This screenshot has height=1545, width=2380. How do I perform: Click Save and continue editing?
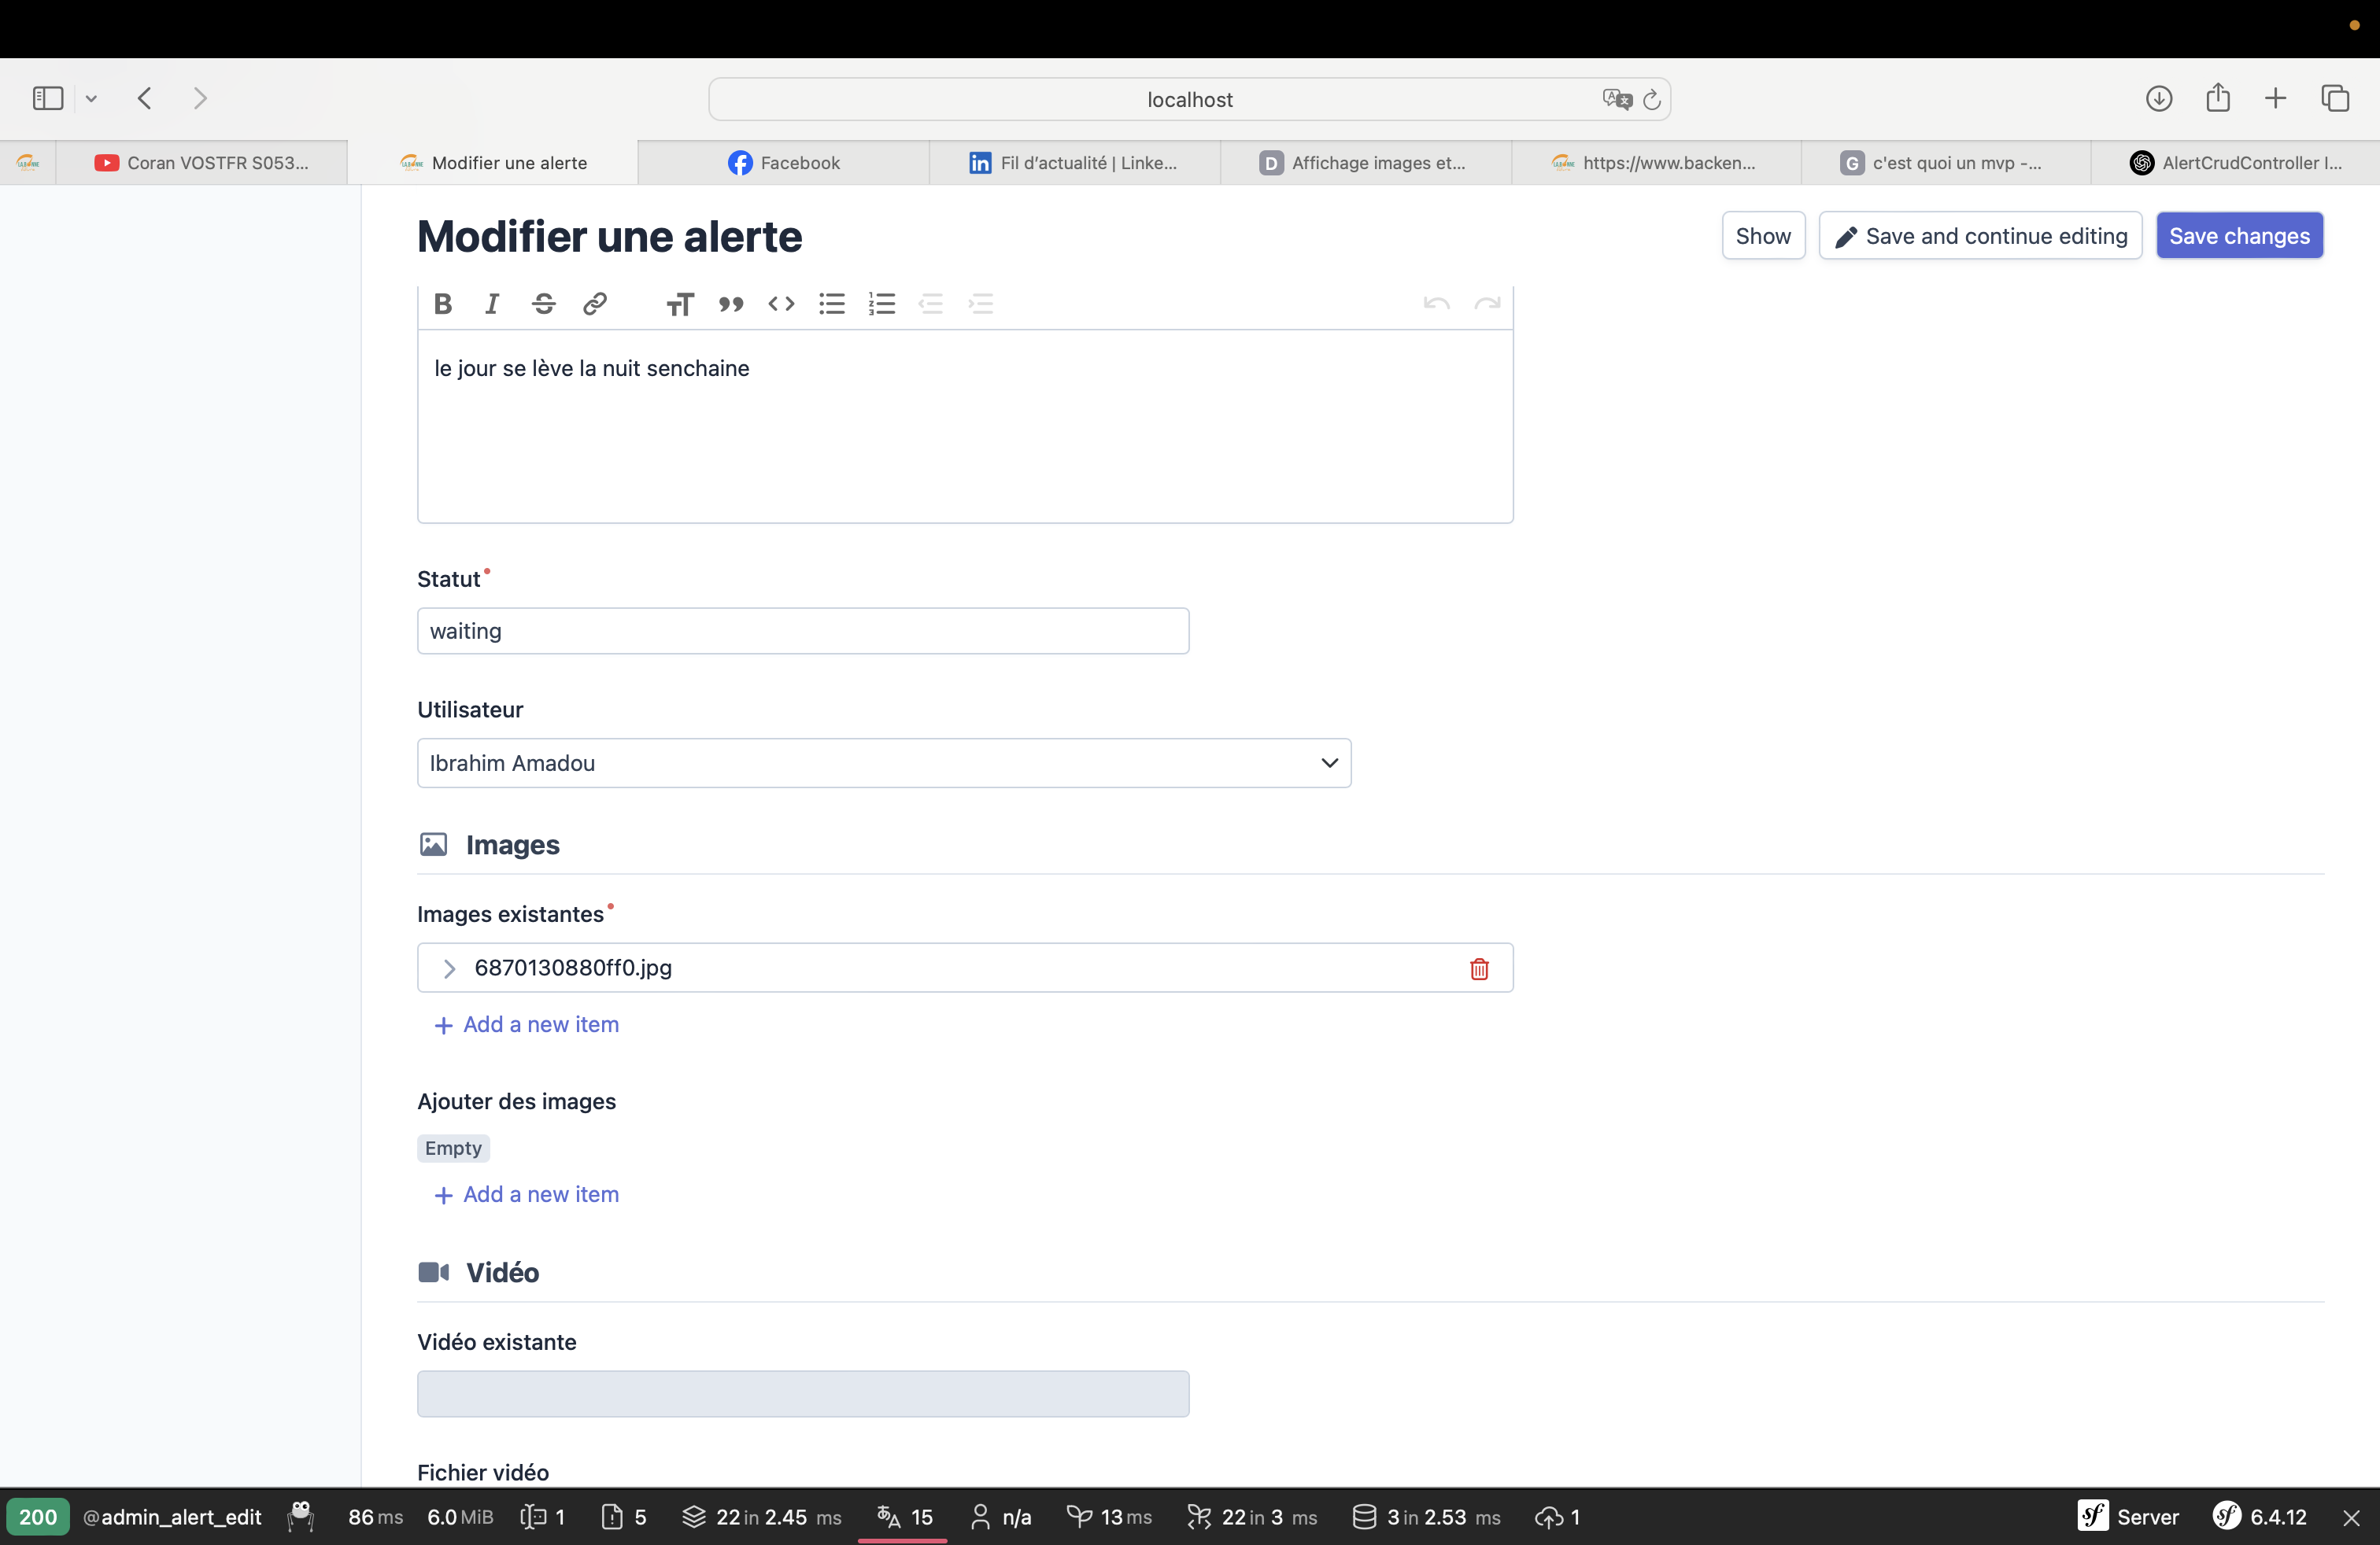pyautogui.click(x=1980, y=236)
